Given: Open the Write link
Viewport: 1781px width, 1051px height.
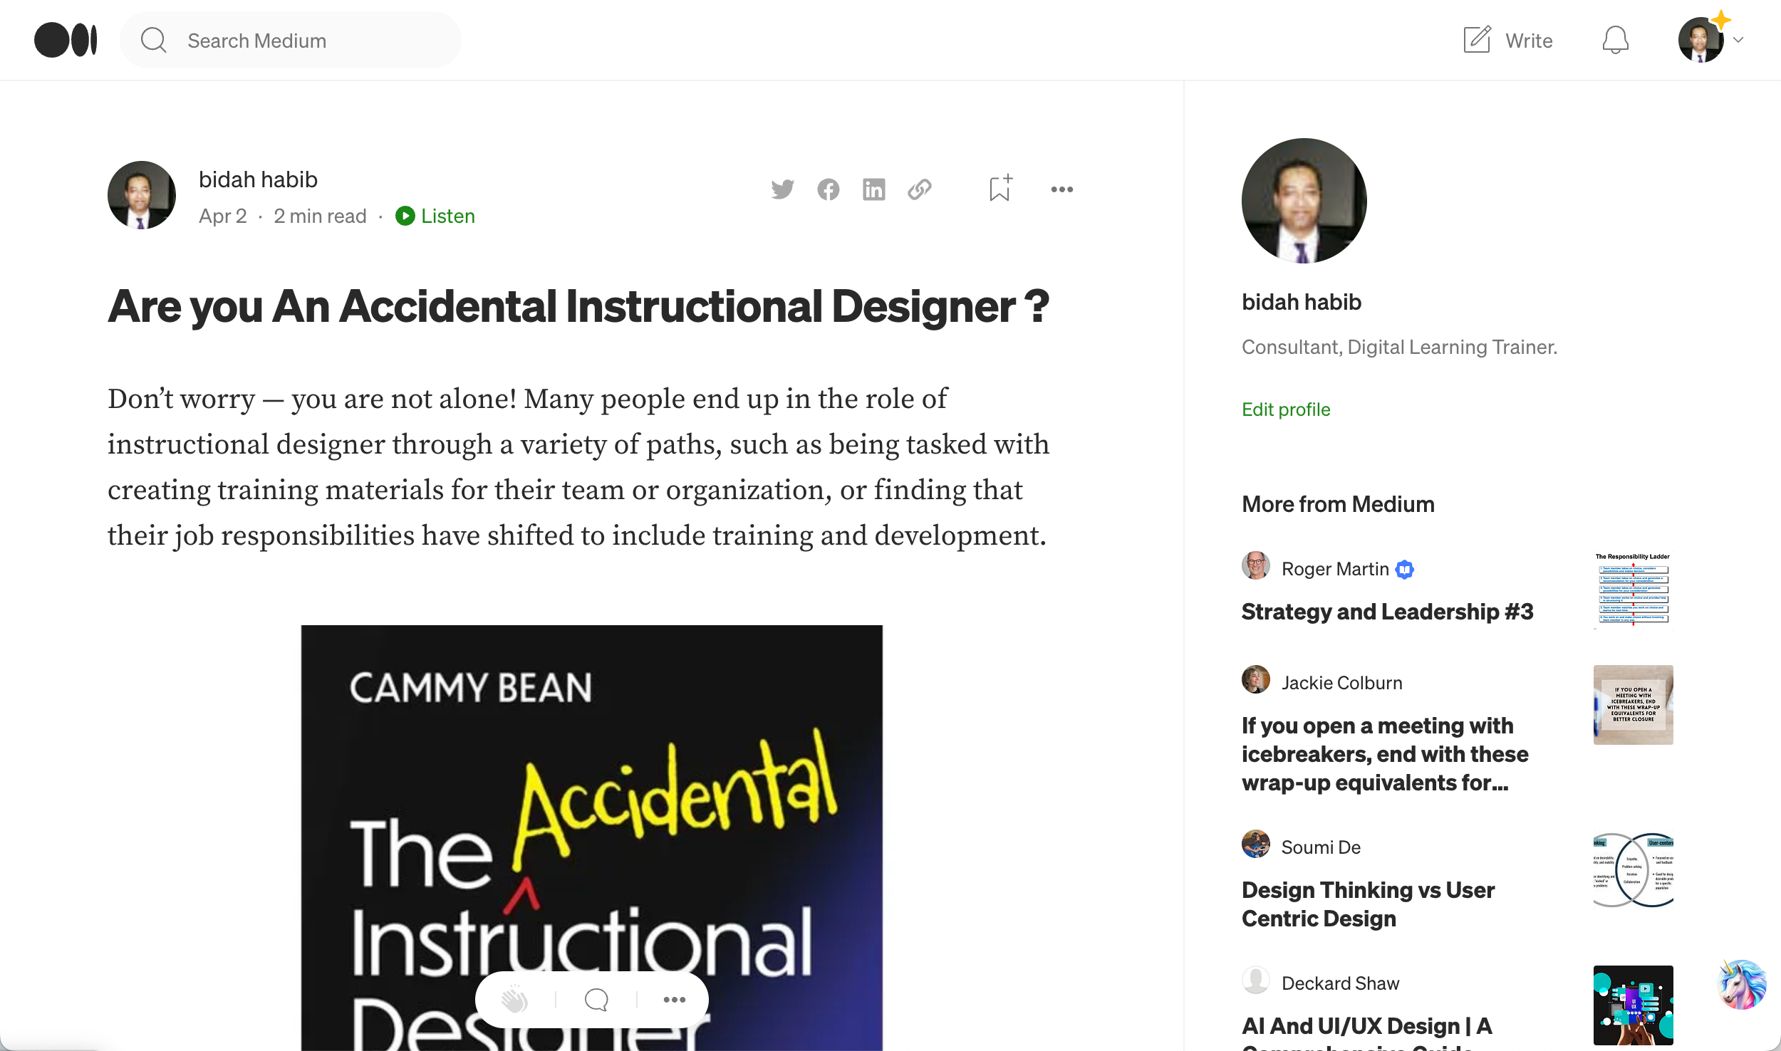Looking at the screenshot, I should pyautogui.click(x=1529, y=41).
